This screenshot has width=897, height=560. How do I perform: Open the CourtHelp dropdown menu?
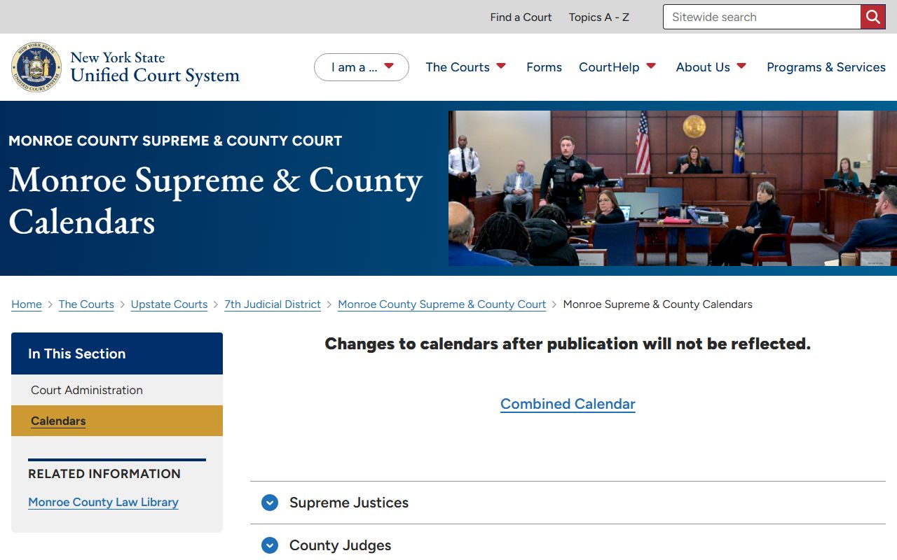click(617, 67)
